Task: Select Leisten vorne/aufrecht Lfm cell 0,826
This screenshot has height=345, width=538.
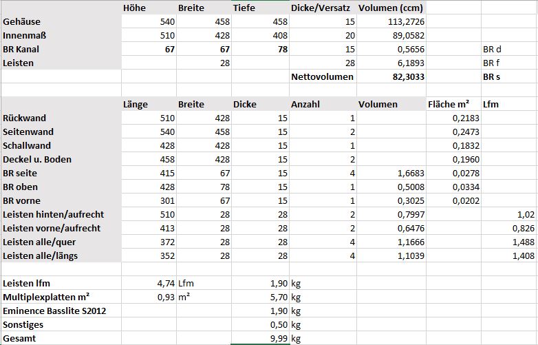Action: click(510, 228)
